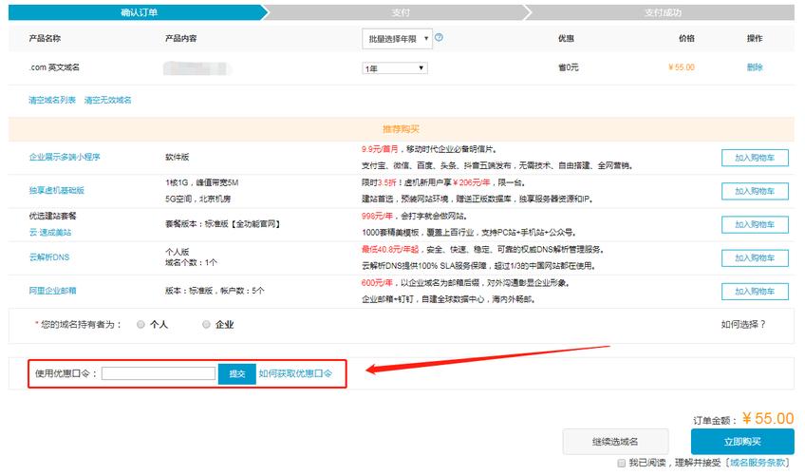Open the 云解析DNS product link

[x=49, y=256]
